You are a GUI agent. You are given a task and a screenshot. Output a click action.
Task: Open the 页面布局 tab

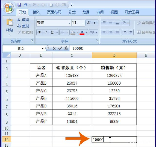click(x=54, y=12)
